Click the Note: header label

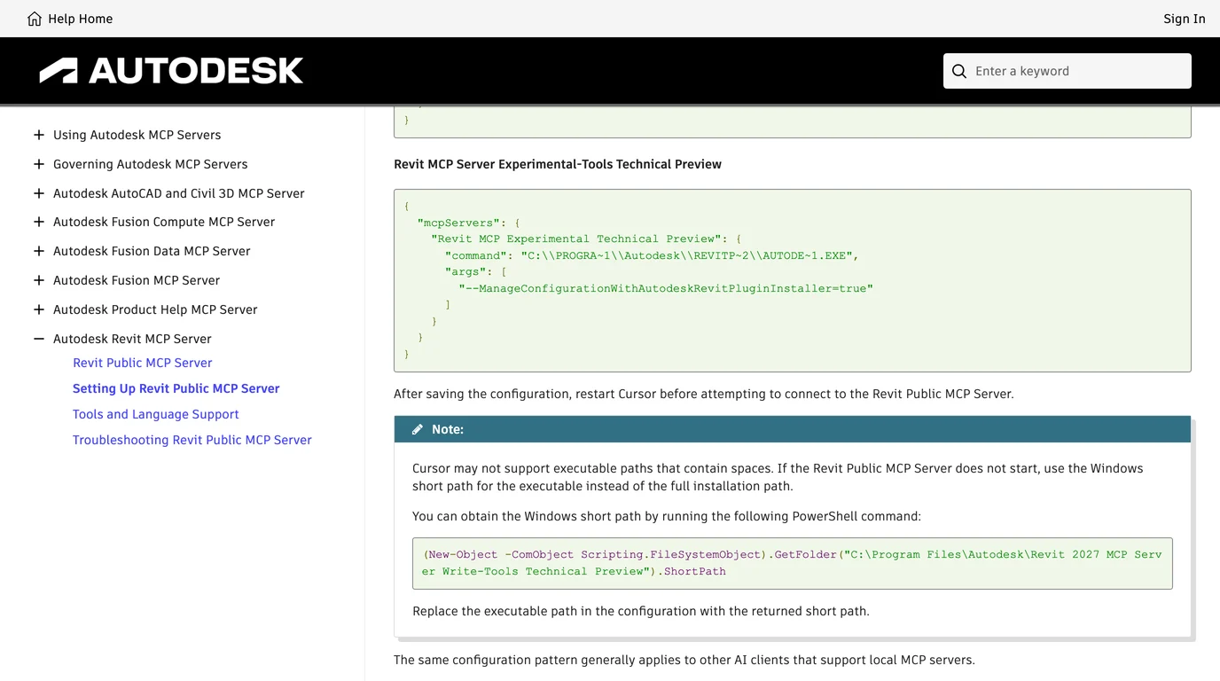[448, 429]
